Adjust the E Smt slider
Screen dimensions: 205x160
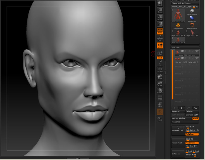pyautogui.click(x=189, y=151)
